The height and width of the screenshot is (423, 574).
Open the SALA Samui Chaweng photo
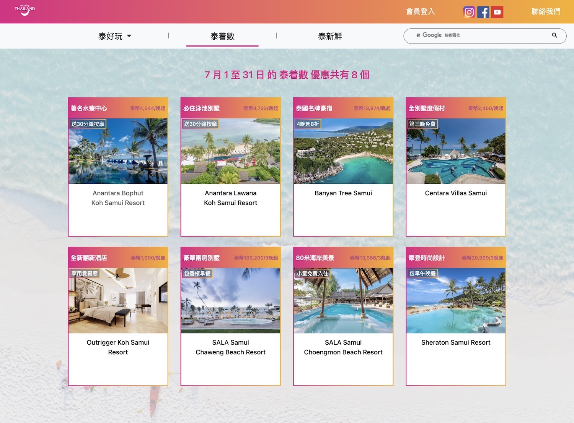230,300
